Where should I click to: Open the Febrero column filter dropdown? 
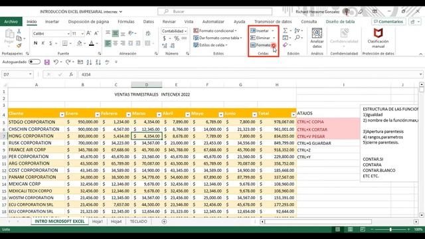click(x=128, y=115)
